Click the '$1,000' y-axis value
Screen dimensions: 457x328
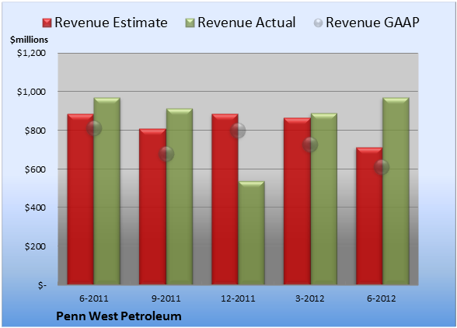point(31,92)
